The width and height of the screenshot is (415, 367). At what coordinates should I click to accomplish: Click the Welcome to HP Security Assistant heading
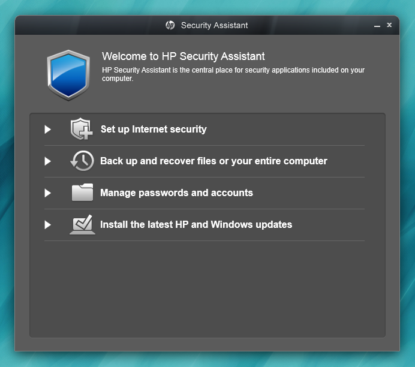184,56
